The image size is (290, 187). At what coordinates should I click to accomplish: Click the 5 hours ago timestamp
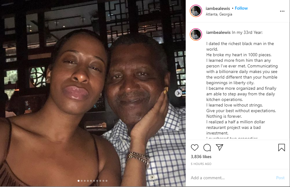pos(201,164)
